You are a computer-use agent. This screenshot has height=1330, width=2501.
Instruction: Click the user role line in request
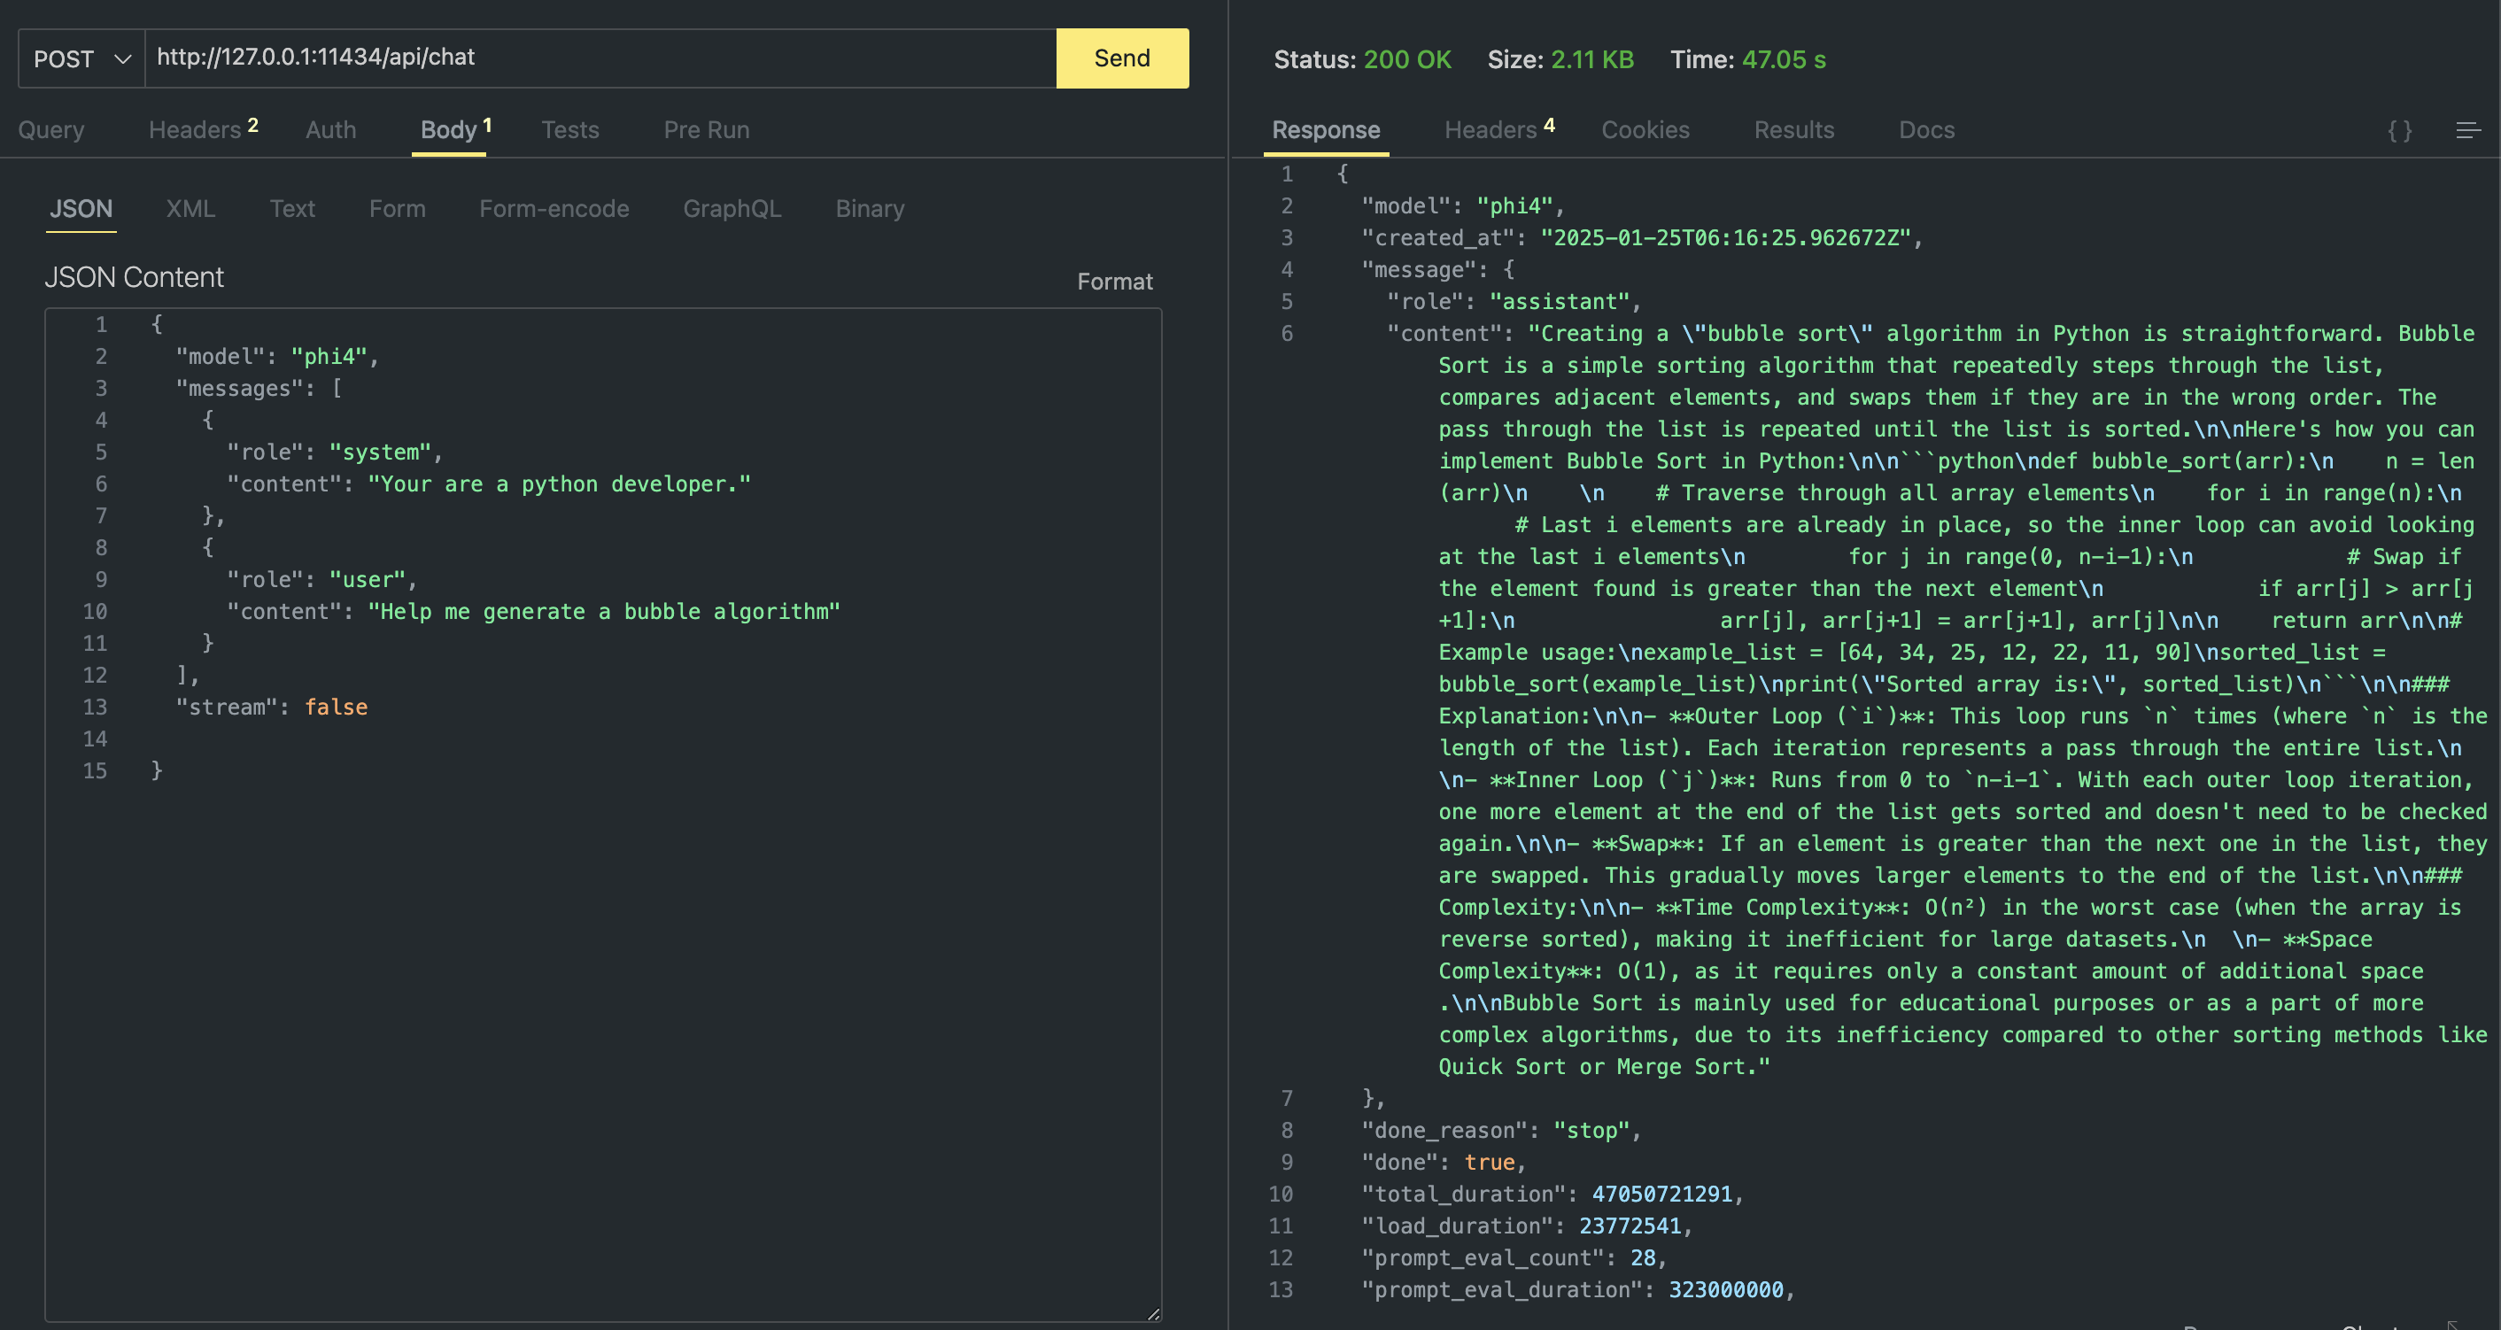322,580
